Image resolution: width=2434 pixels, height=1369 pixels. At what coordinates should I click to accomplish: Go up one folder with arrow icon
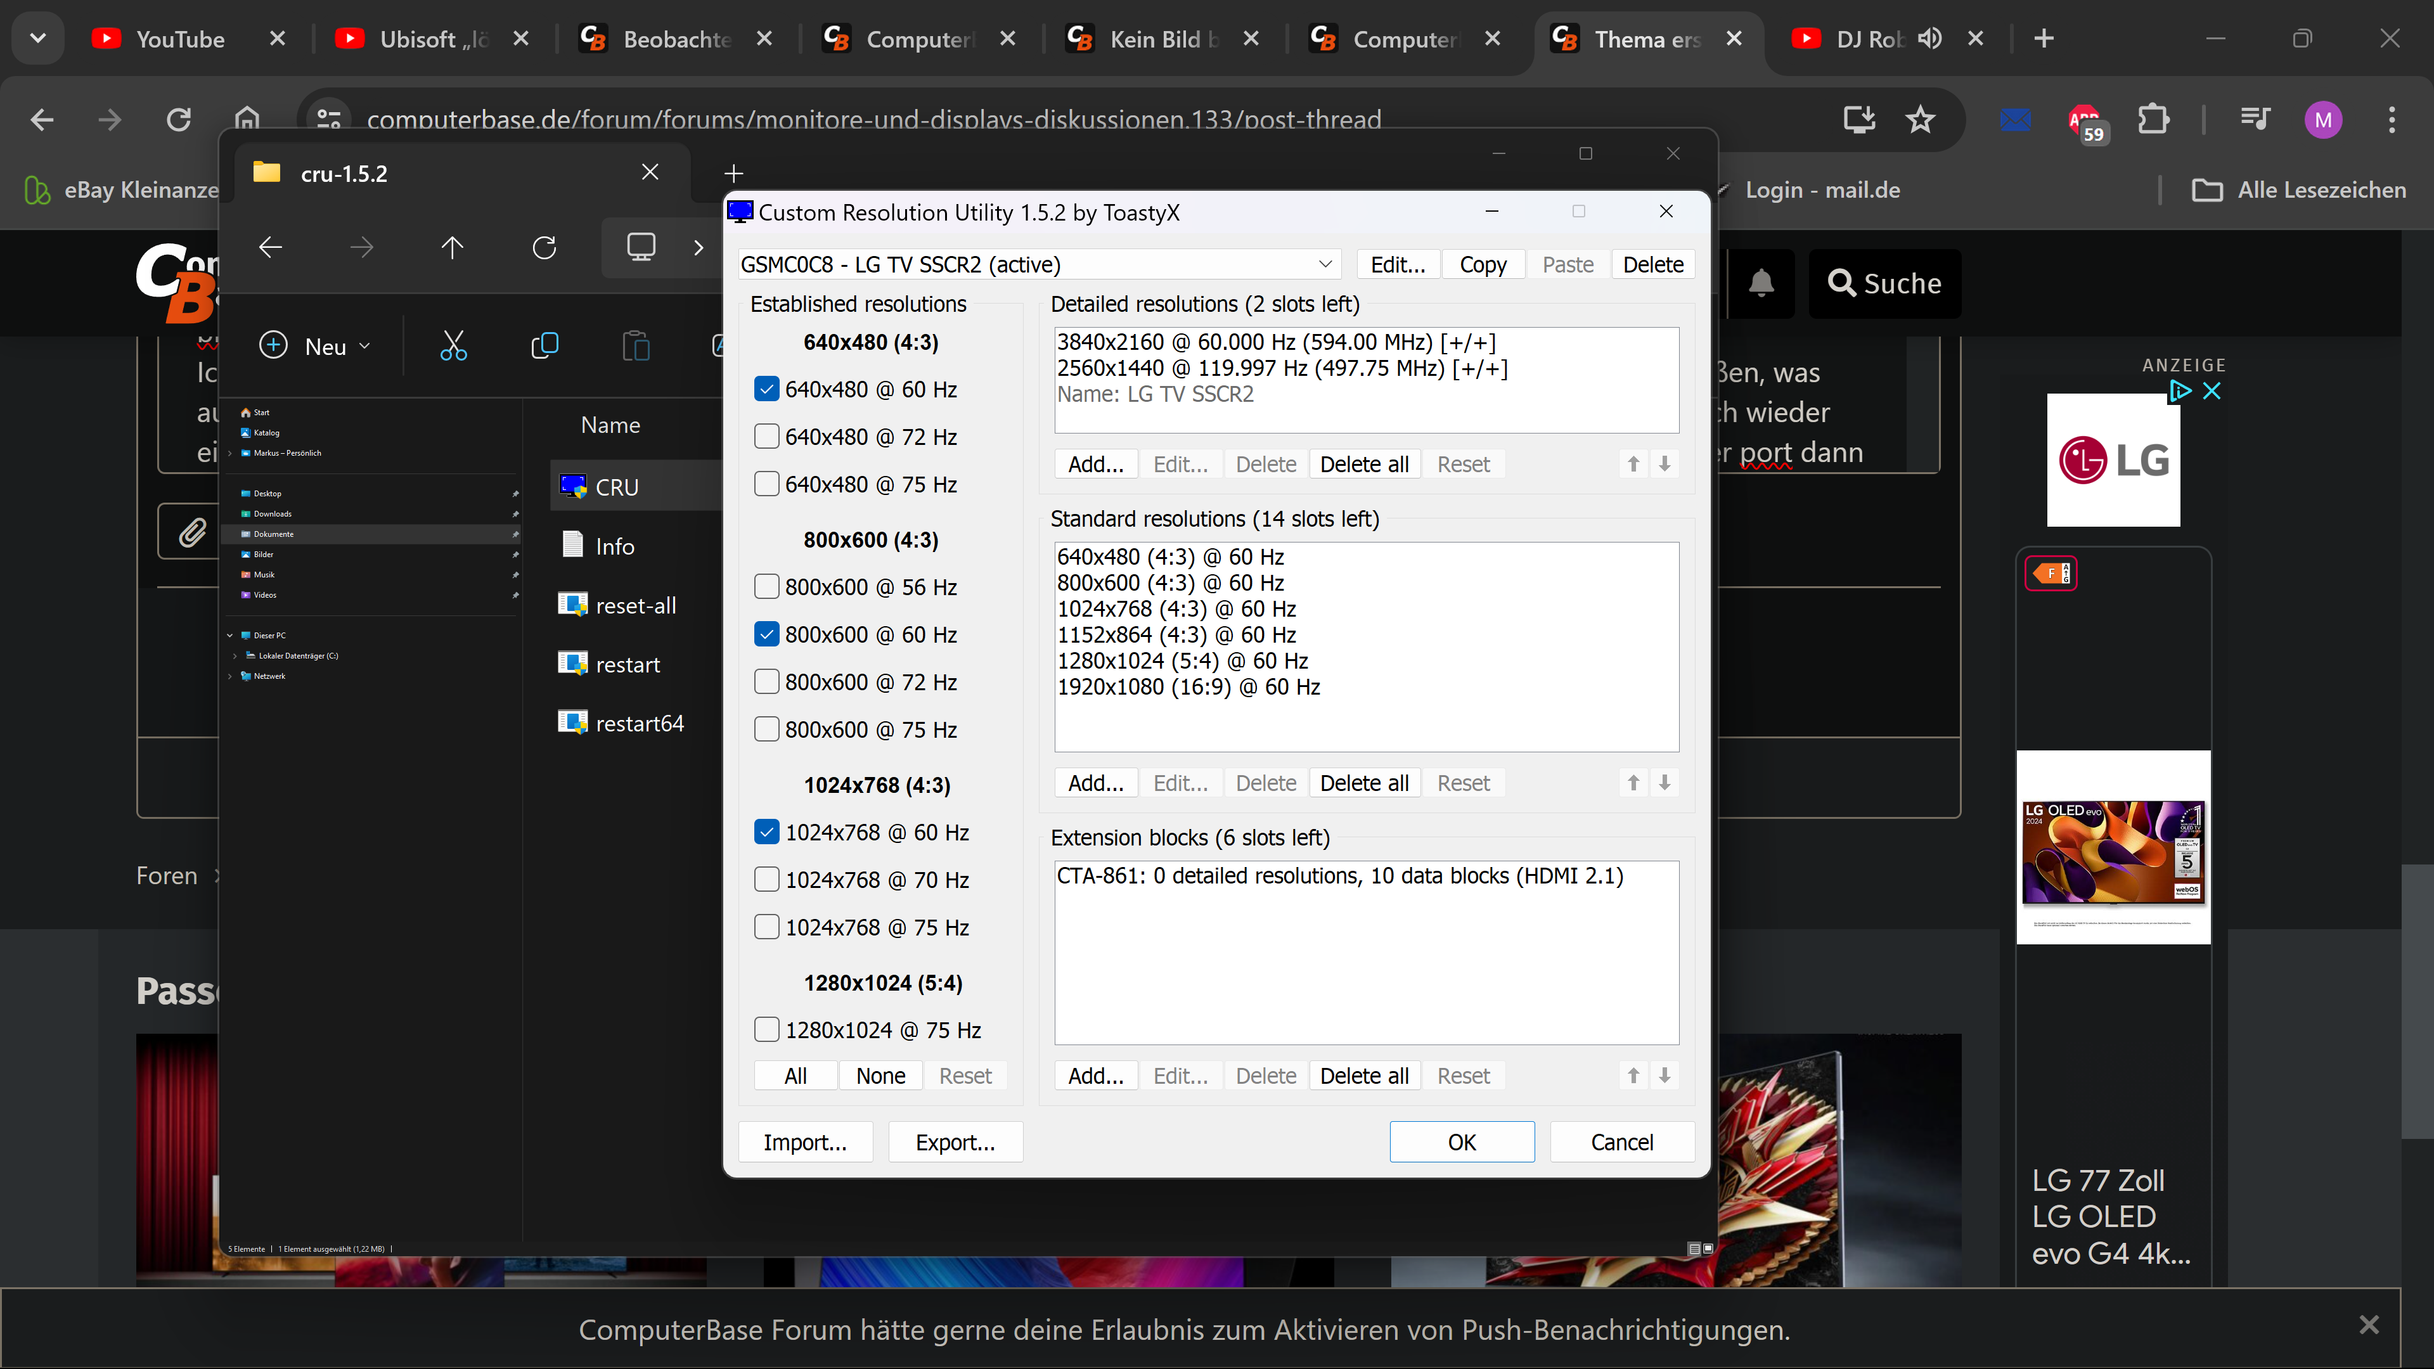[x=452, y=248]
